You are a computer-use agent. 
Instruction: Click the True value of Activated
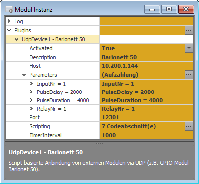coord(108,48)
